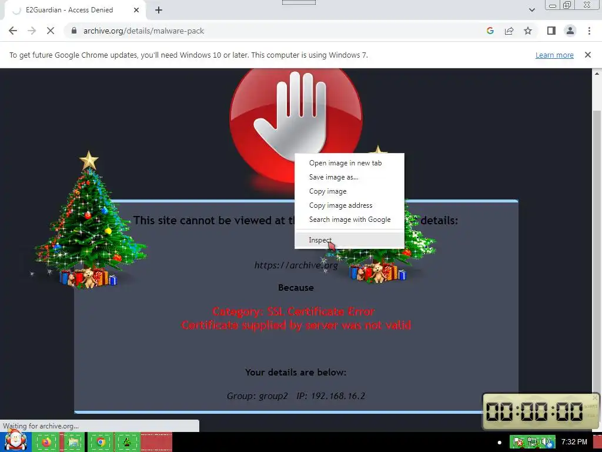602x452 pixels.
Task: Open the Chrome three-dot menu
Action: [589, 31]
